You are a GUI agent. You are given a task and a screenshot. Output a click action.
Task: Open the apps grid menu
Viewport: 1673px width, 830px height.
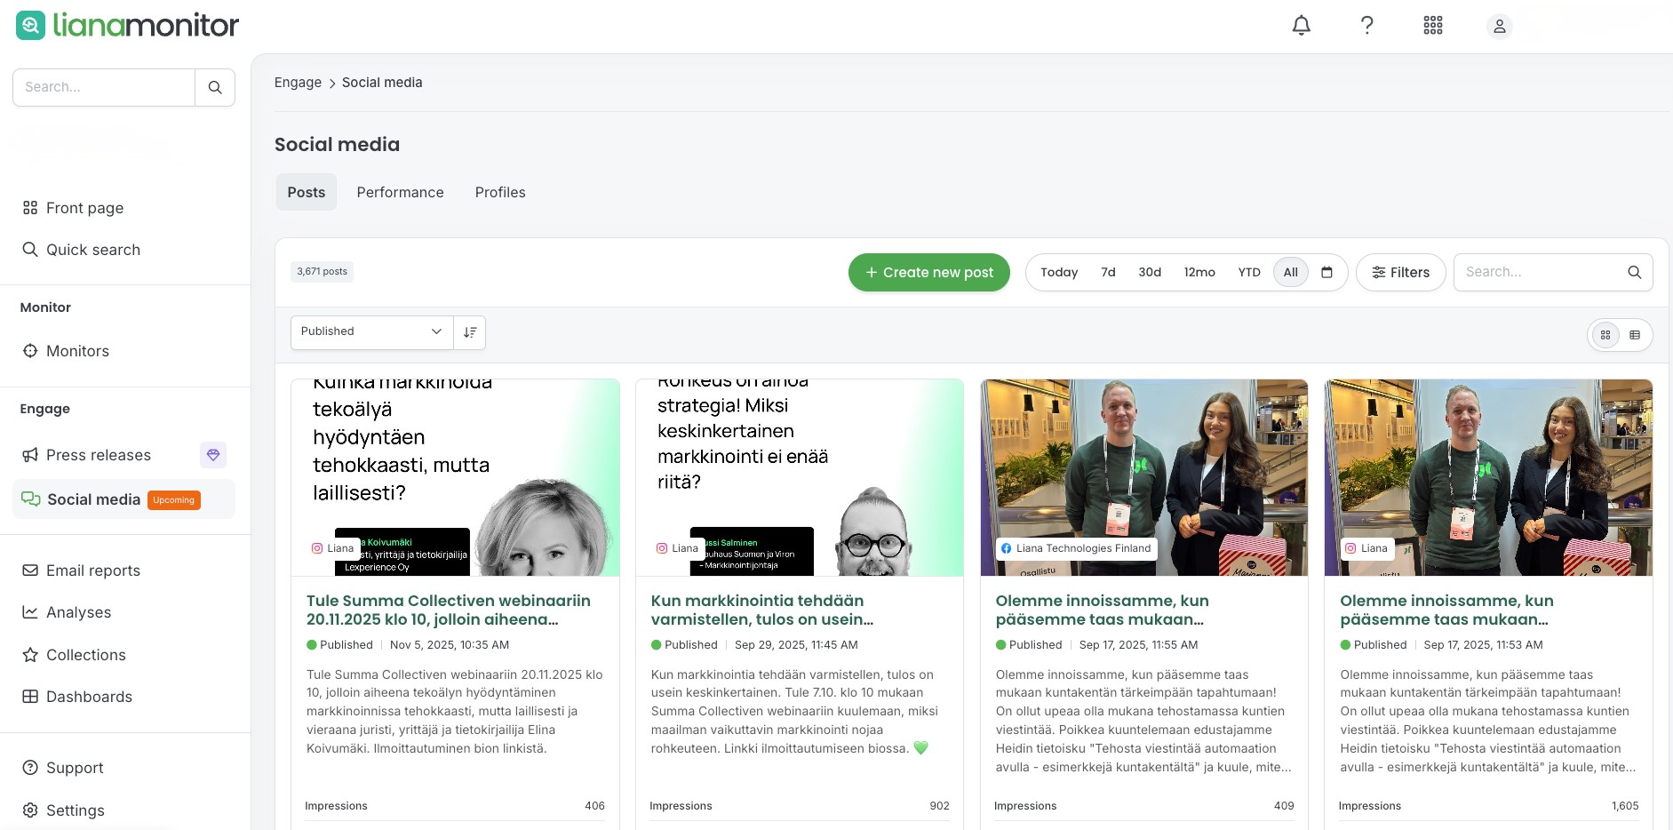point(1432,26)
